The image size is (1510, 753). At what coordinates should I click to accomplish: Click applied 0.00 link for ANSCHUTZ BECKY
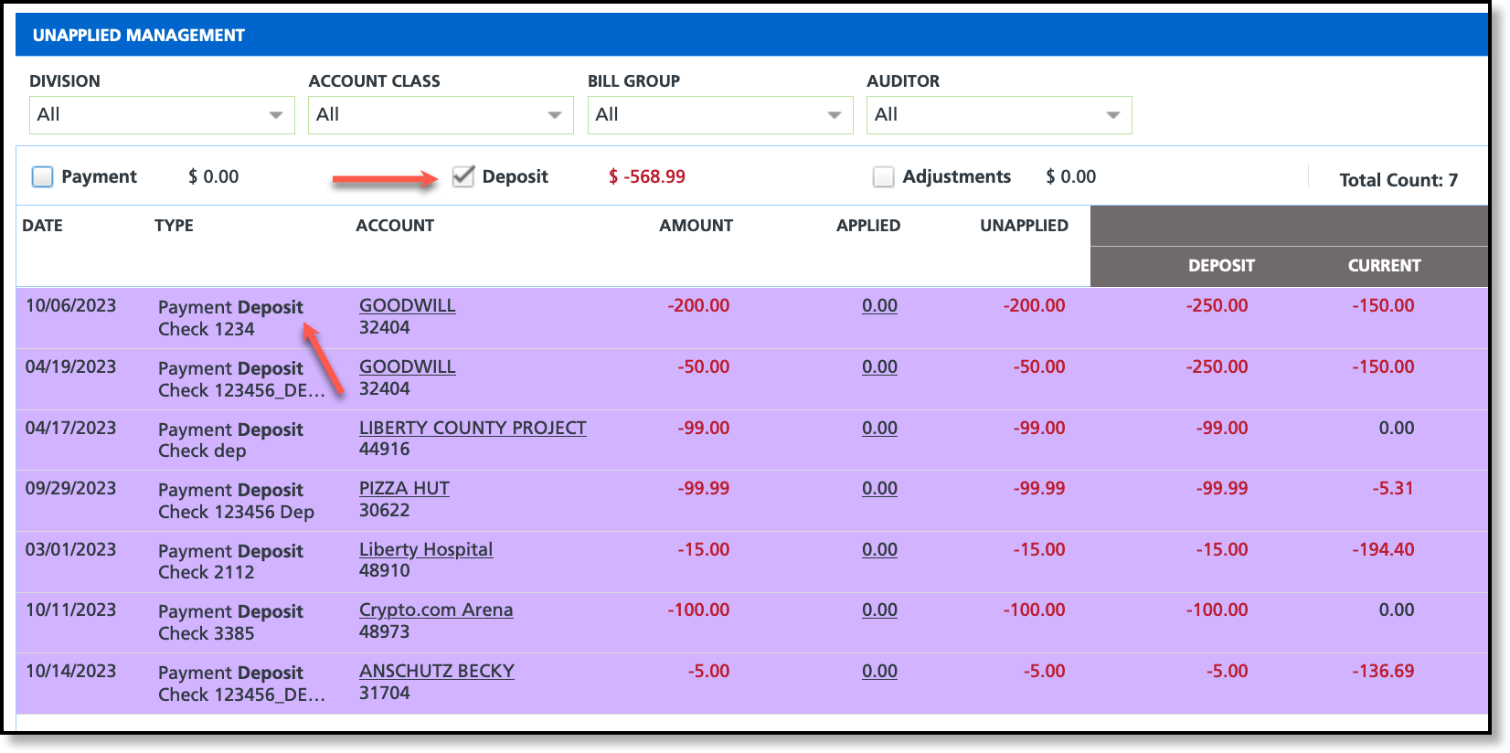coord(879,672)
